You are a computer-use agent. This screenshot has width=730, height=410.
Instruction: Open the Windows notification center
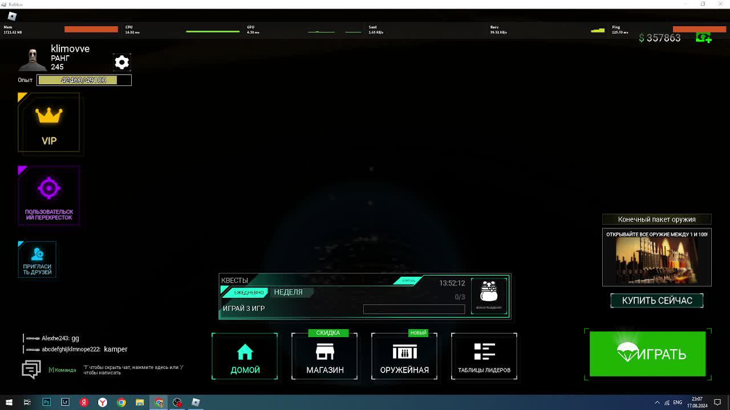[x=717, y=402]
